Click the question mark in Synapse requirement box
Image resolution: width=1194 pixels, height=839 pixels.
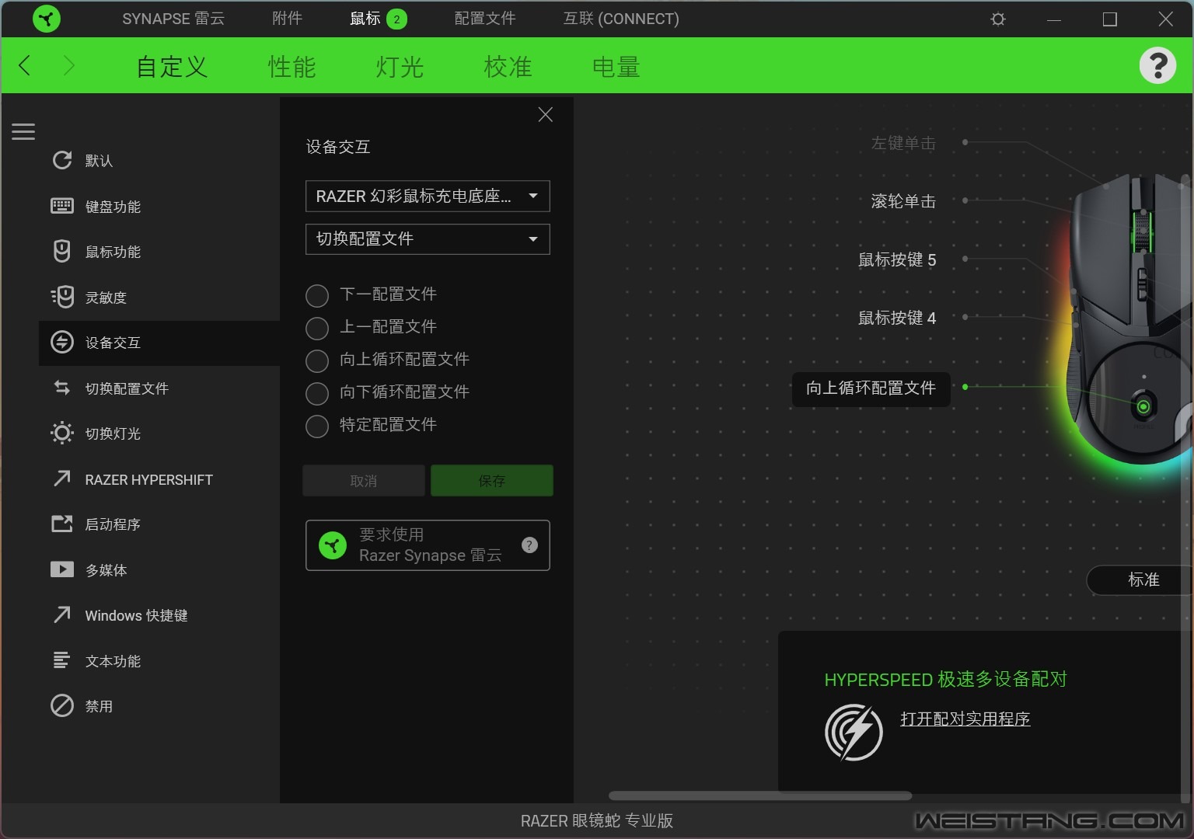[x=529, y=545]
